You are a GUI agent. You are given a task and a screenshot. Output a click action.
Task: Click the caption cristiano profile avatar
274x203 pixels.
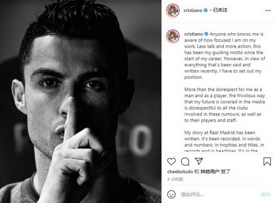[x=173, y=36]
